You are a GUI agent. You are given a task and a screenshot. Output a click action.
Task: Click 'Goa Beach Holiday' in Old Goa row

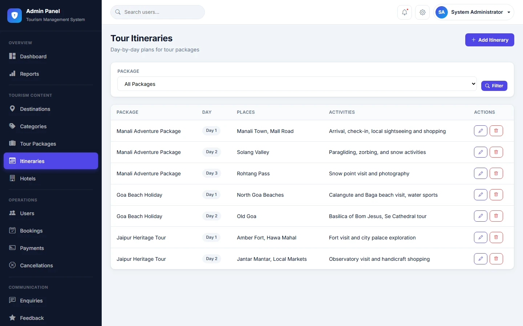pos(139,216)
